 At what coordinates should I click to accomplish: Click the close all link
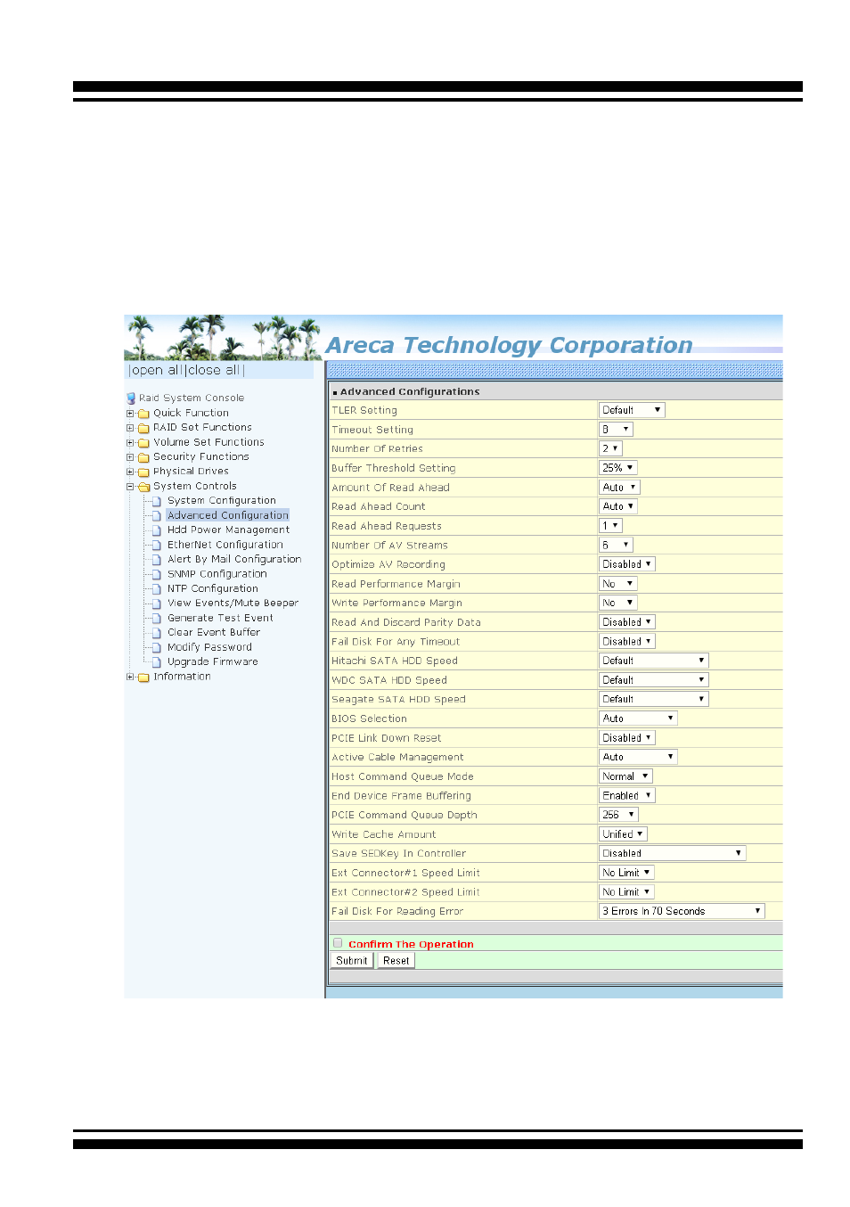tap(214, 371)
